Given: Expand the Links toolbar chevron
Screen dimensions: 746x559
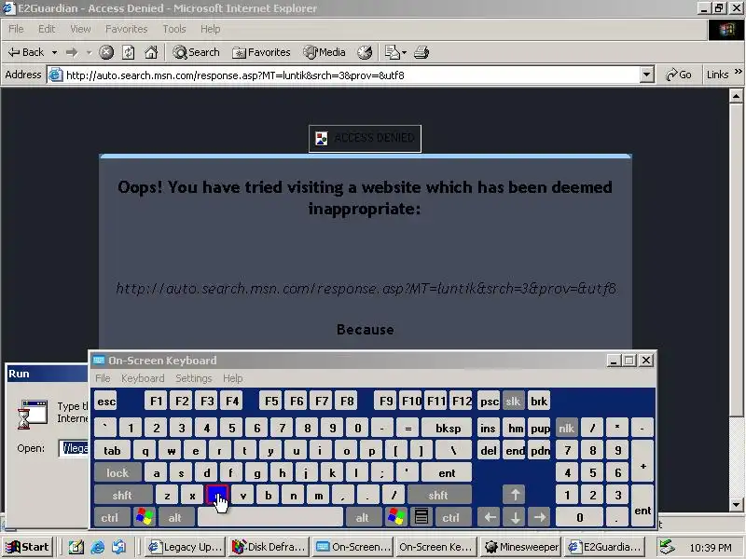Looking at the screenshot, I should [738, 72].
